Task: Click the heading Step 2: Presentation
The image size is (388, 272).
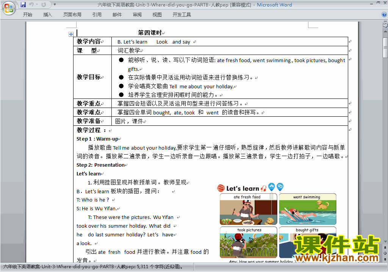Action: click(x=100, y=165)
